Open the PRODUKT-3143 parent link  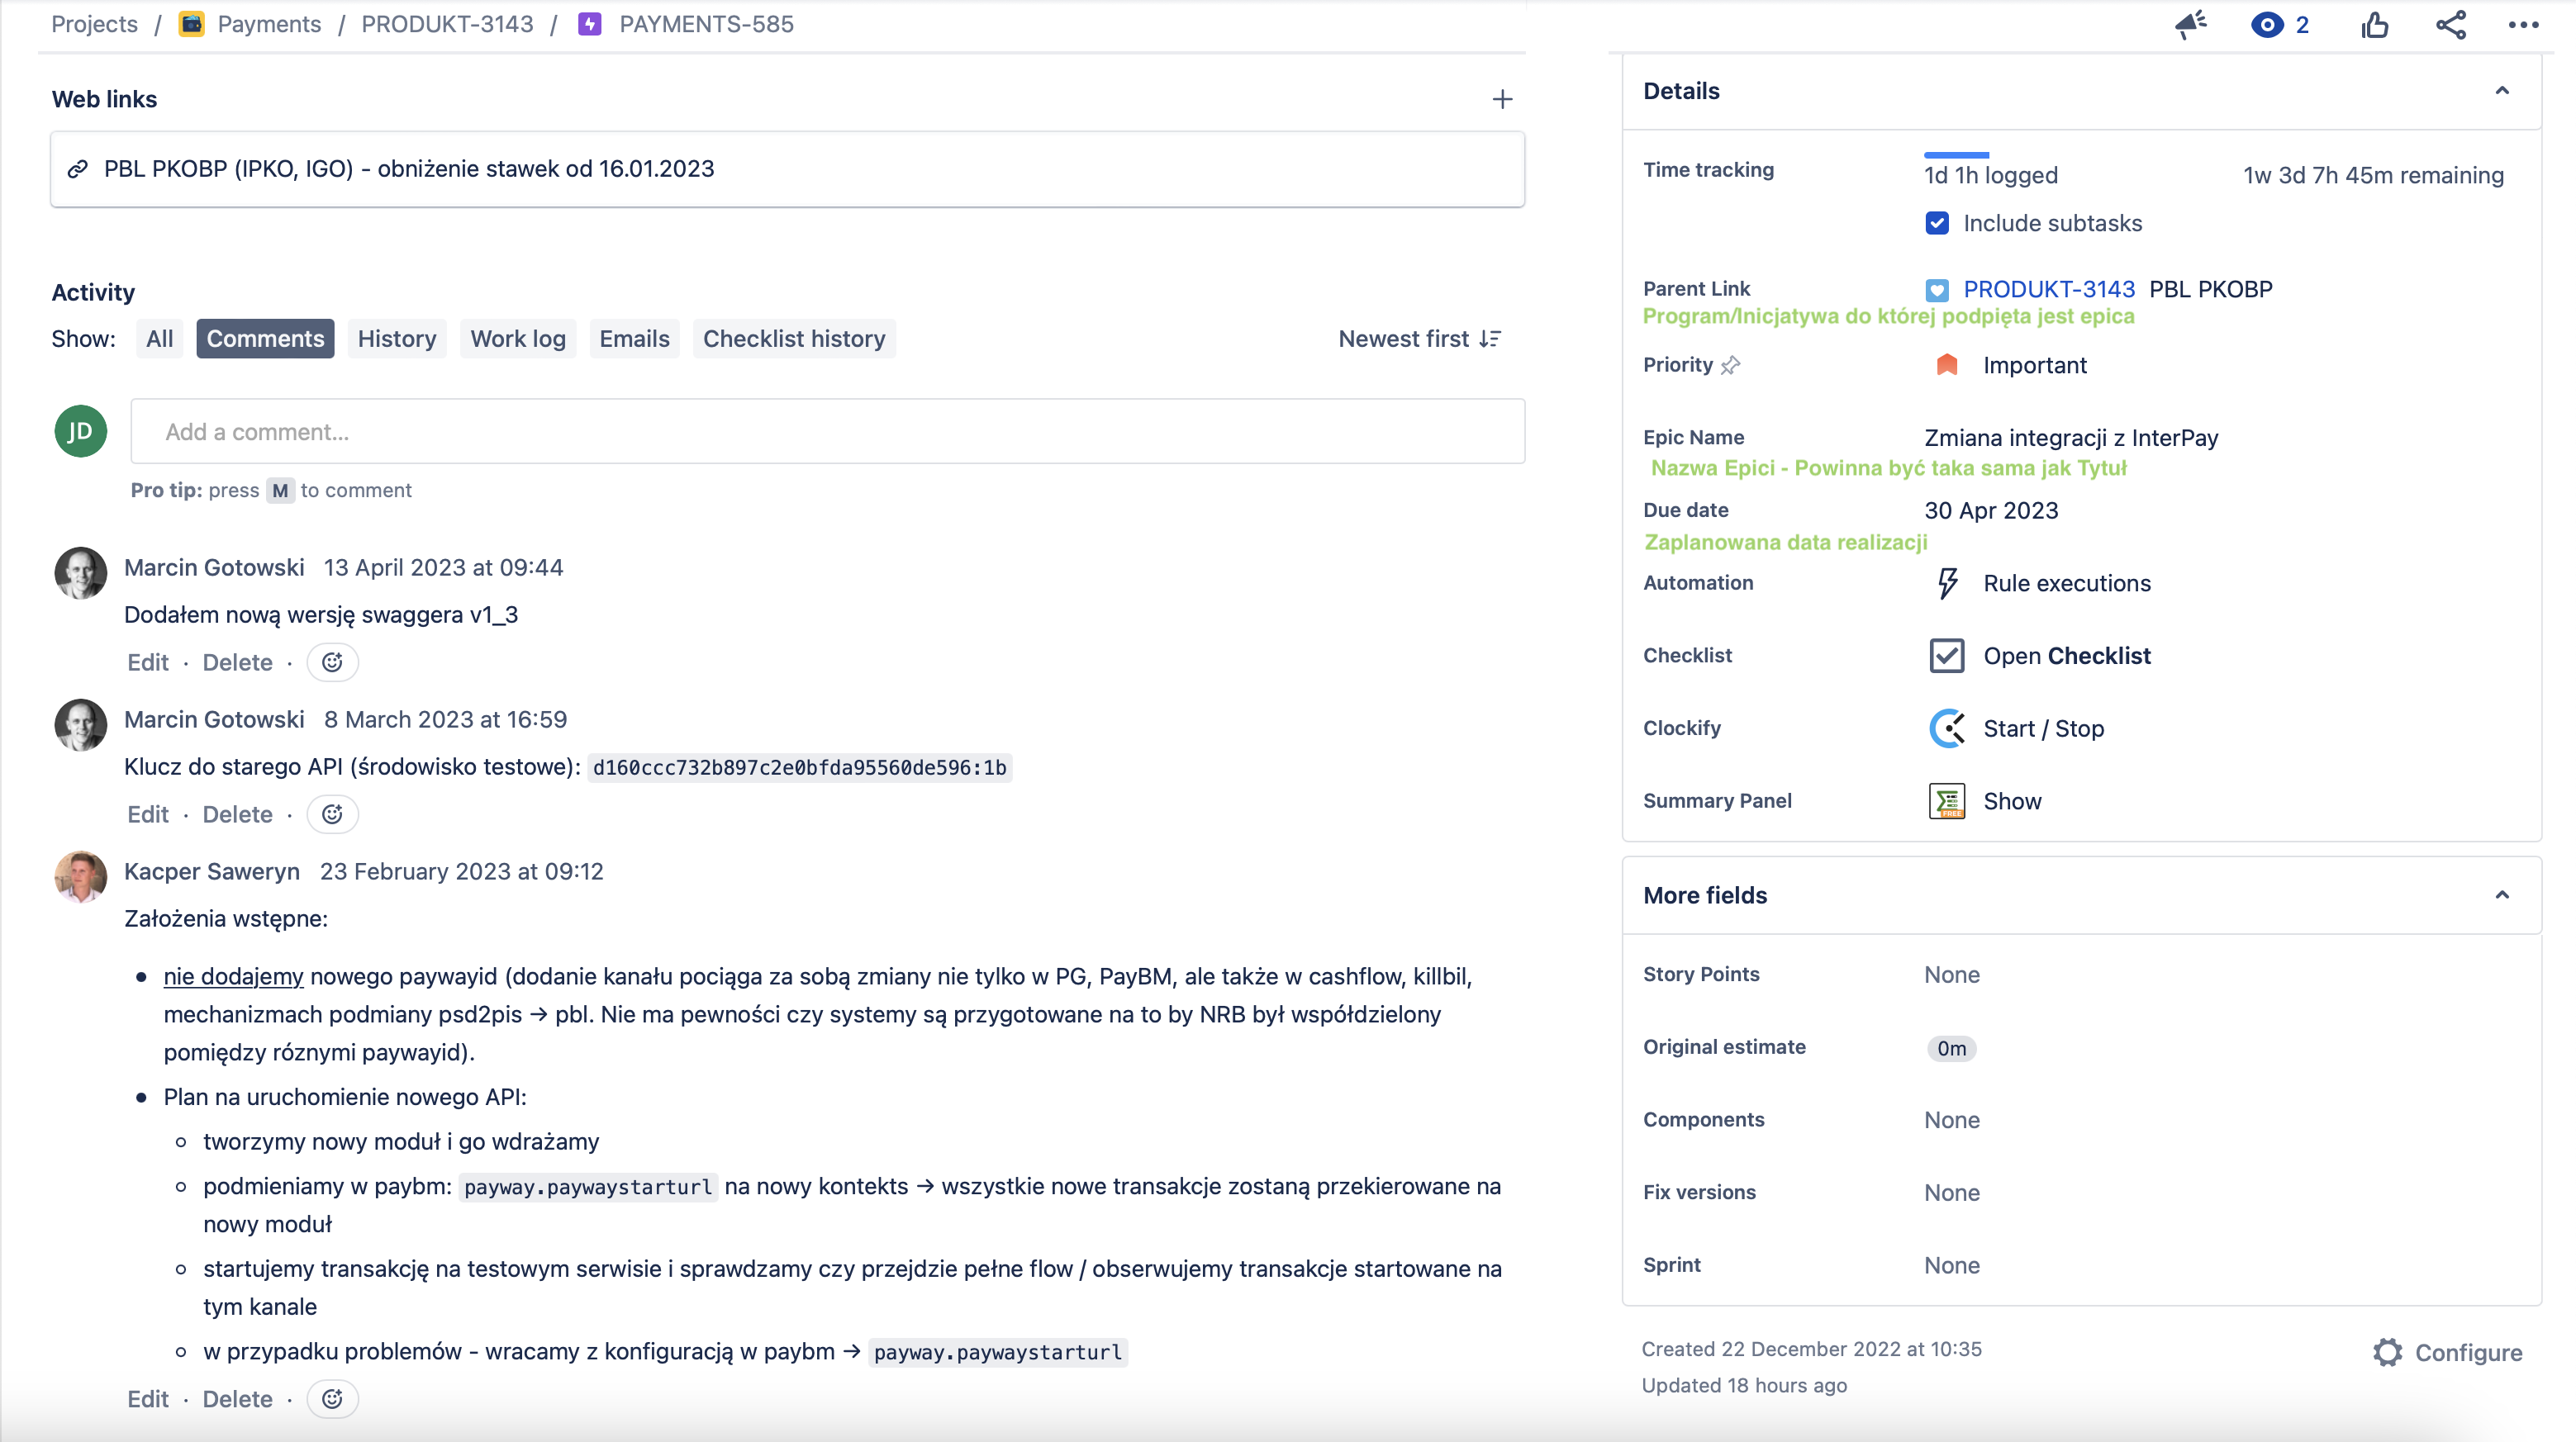[x=2048, y=289]
